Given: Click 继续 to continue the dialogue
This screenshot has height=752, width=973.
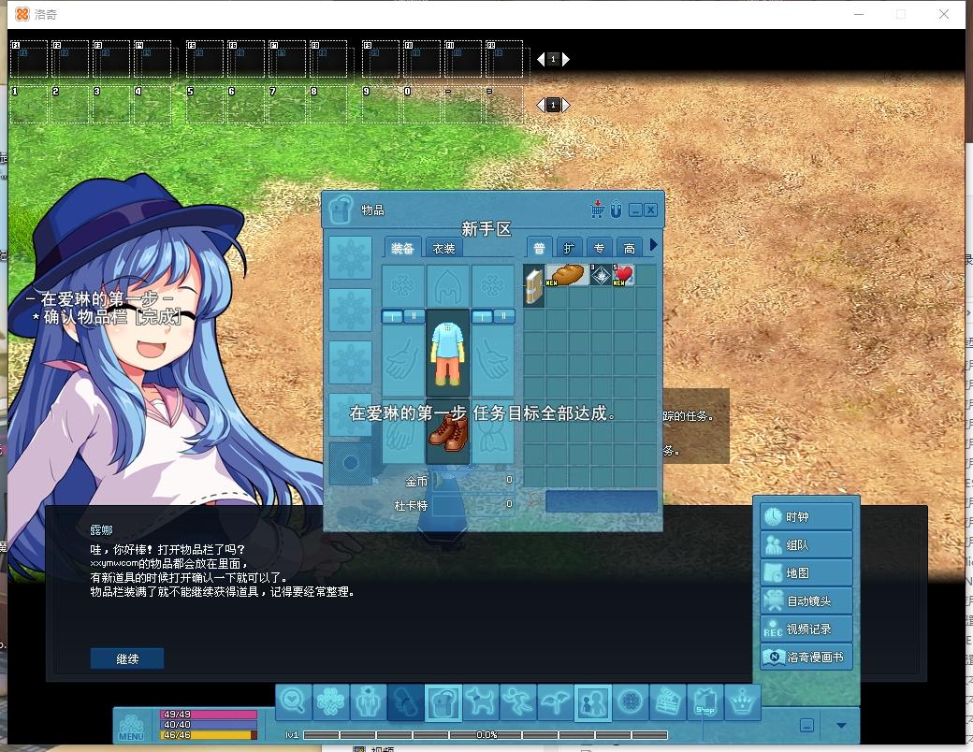Looking at the screenshot, I should [x=127, y=658].
